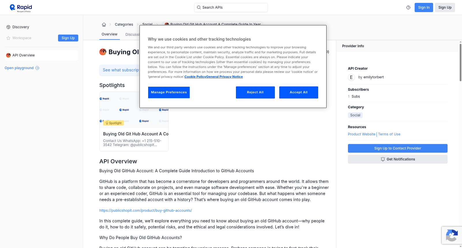
Task: Click the Spotlight badge on the card
Action: click(113, 123)
